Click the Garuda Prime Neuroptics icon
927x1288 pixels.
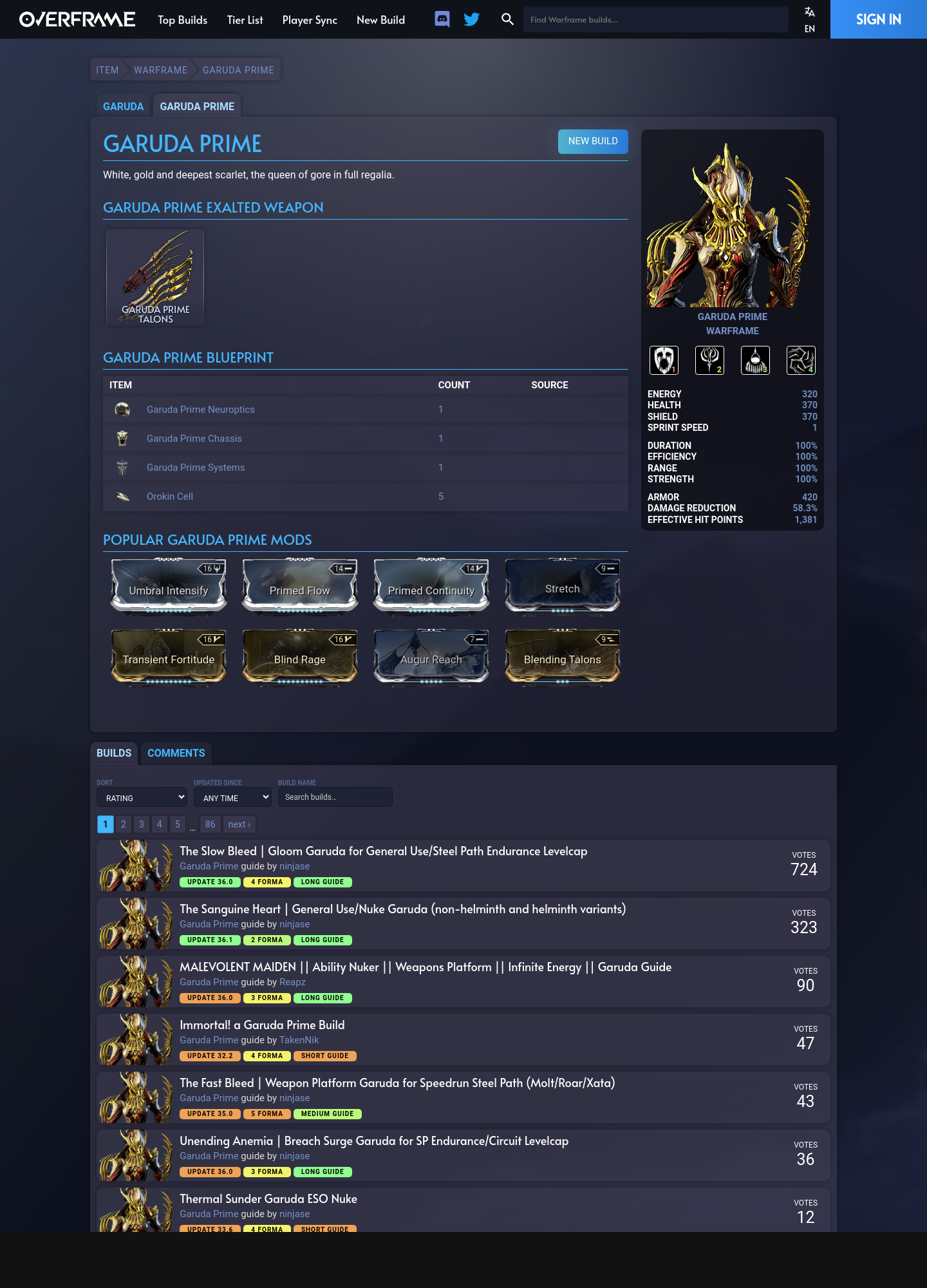click(x=122, y=410)
